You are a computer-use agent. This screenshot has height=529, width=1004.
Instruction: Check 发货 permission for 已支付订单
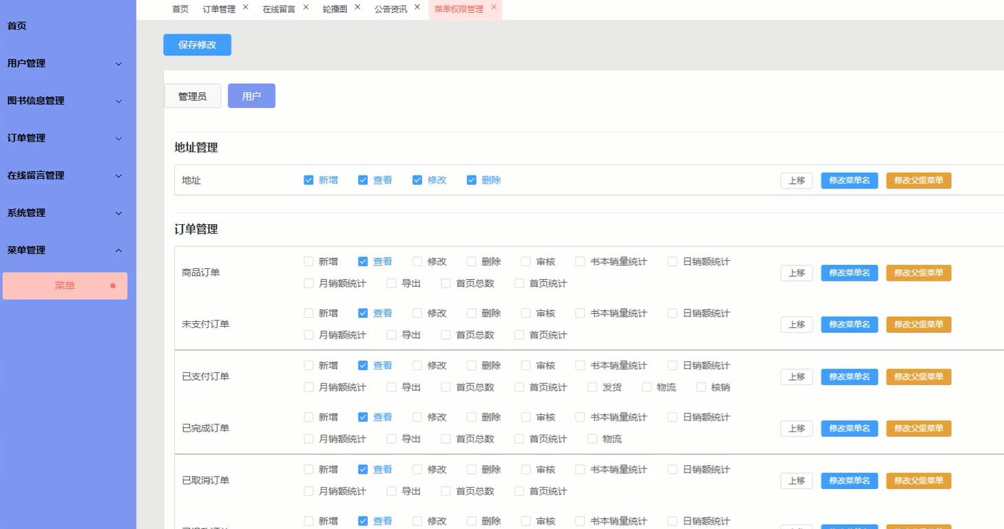[x=592, y=387]
